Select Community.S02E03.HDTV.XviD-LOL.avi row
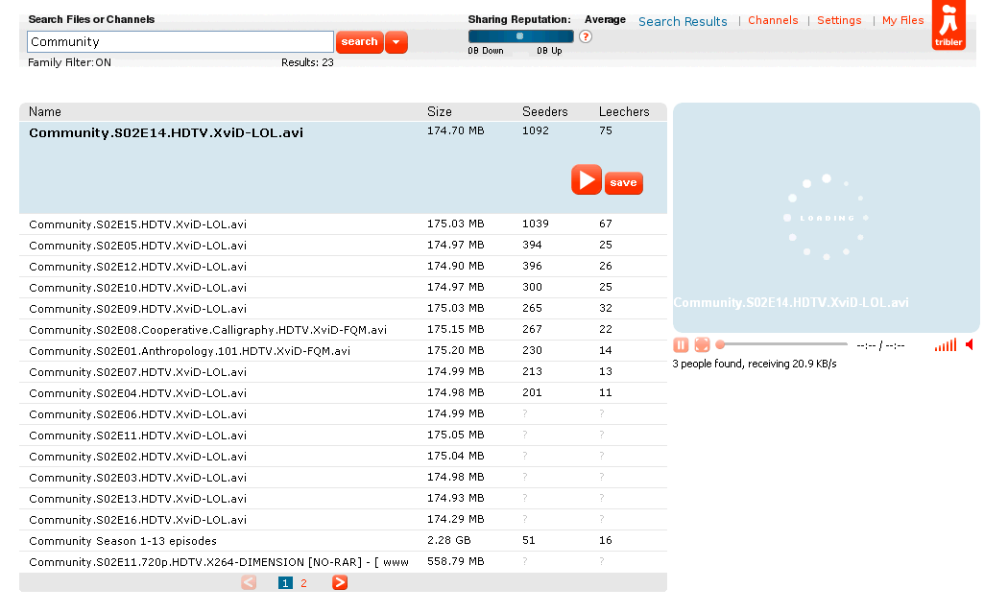The height and width of the screenshot is (612, 1008). [x=344, y=478]
